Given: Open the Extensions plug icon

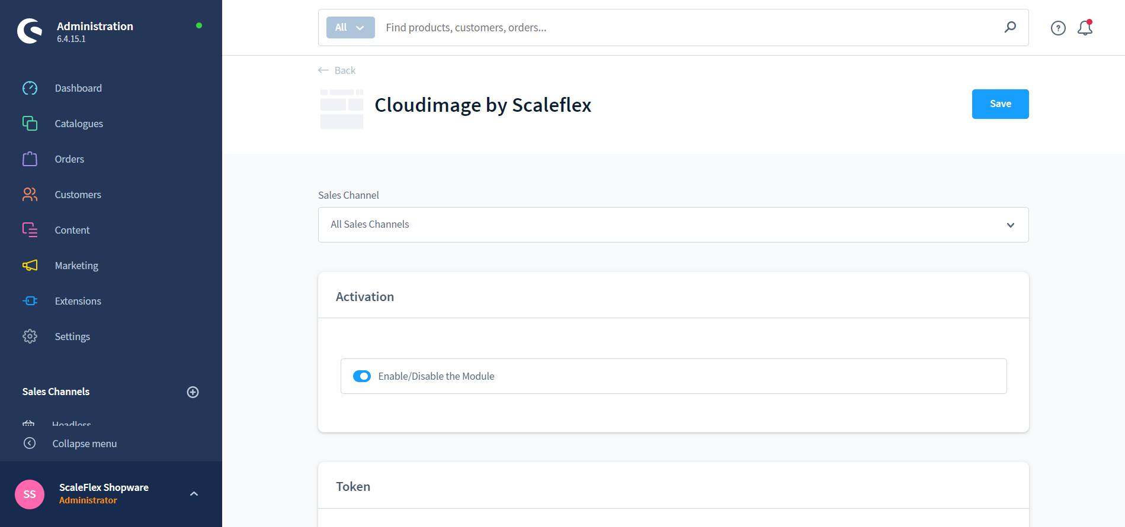Looking at the screenshot, I should (x=30, y=301).
